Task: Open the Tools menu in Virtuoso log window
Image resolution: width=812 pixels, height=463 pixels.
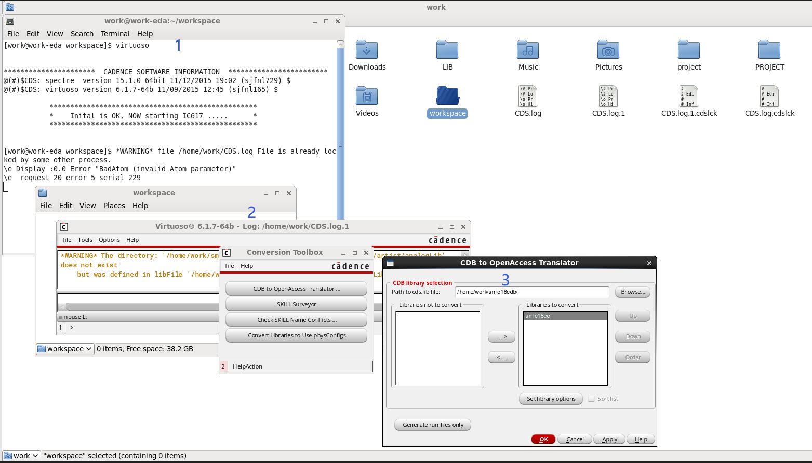Action: [x=85, y=240]
